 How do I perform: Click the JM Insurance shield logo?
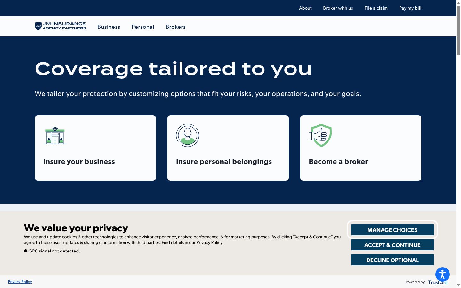click(x=38, y=26)
